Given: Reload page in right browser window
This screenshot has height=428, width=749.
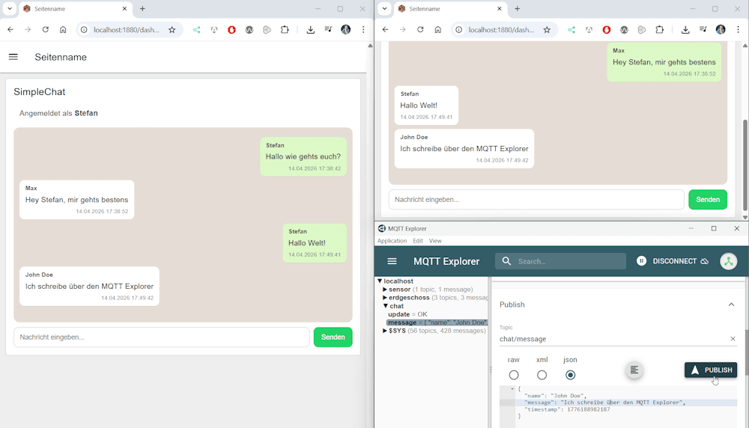Looking at the screenshot, I should [x=420, y=30].
